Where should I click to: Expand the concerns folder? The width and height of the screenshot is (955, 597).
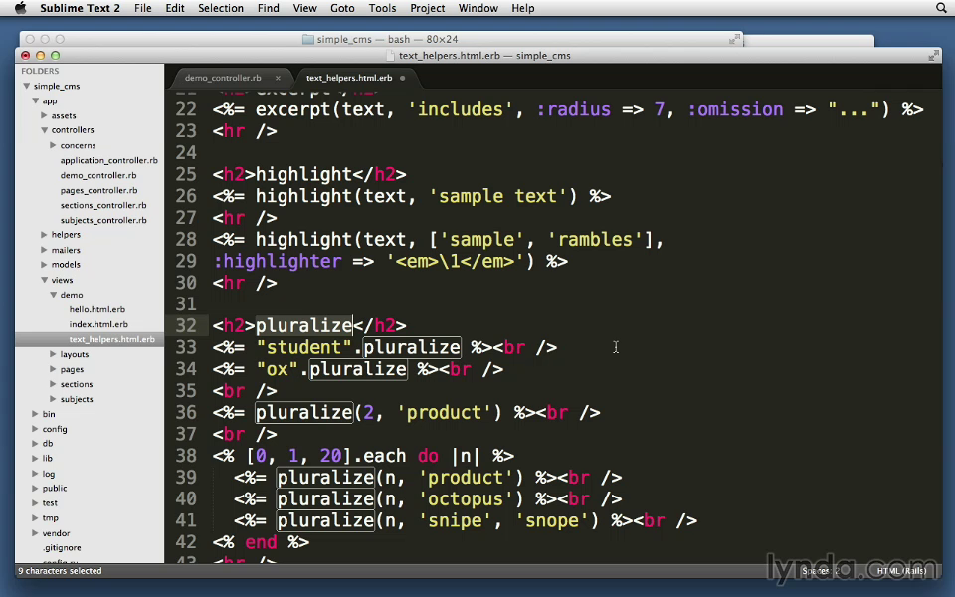click(53, 145)
